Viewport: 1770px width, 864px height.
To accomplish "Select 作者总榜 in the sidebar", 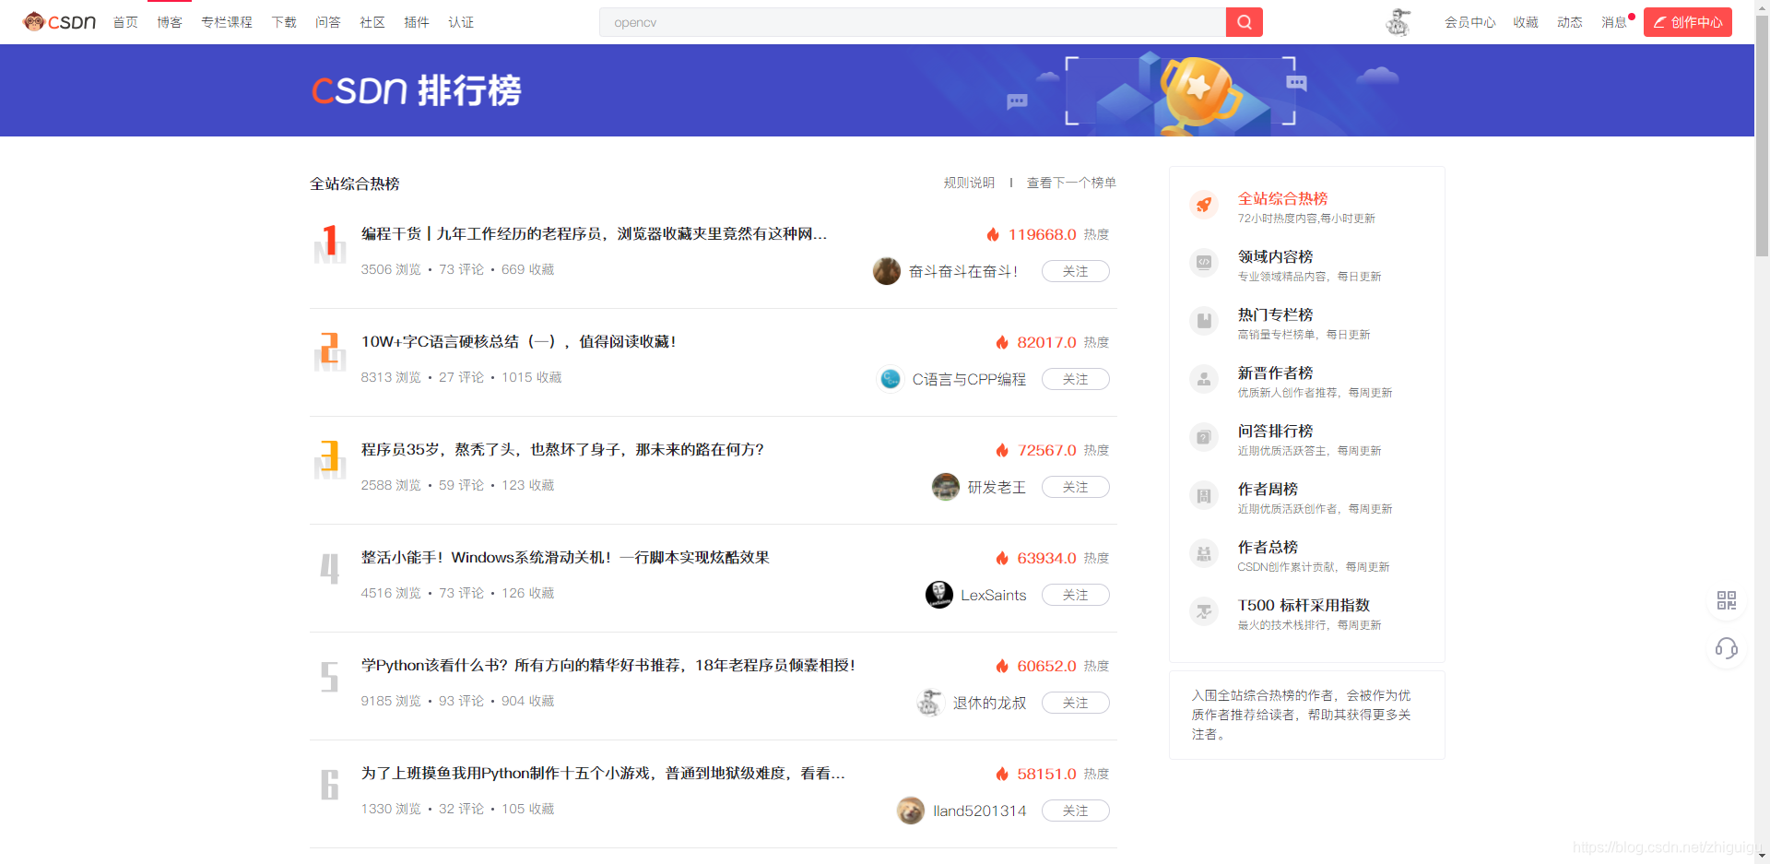I will 1268,547.
